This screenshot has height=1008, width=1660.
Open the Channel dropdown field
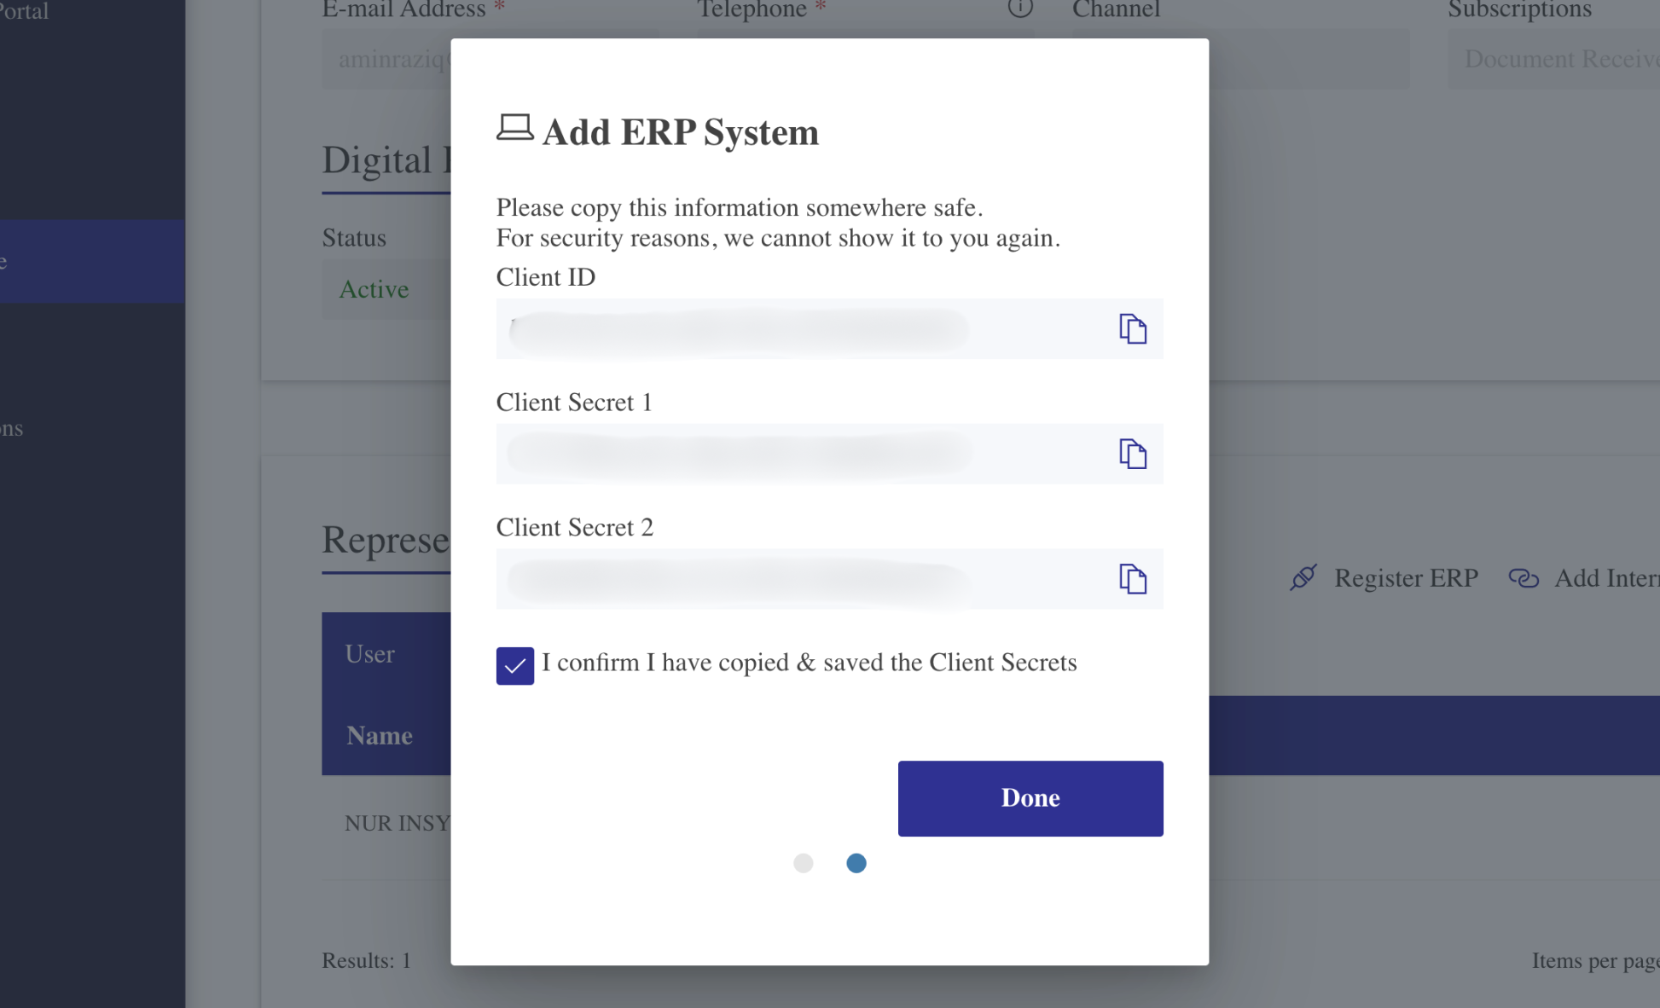click(x=1308, y=60)
